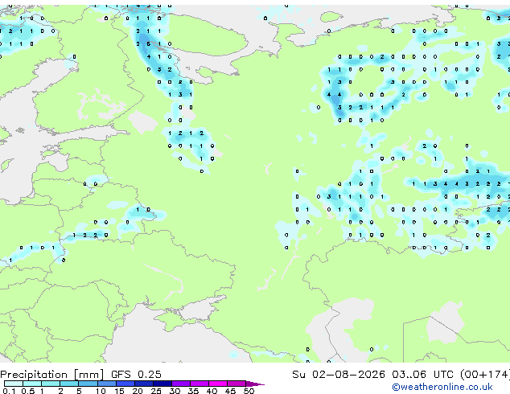Select the 40–45 mm magenta legend swatch
Viewport: 510px width, 394px height.
pyautogui.click(x=218, y=384)
